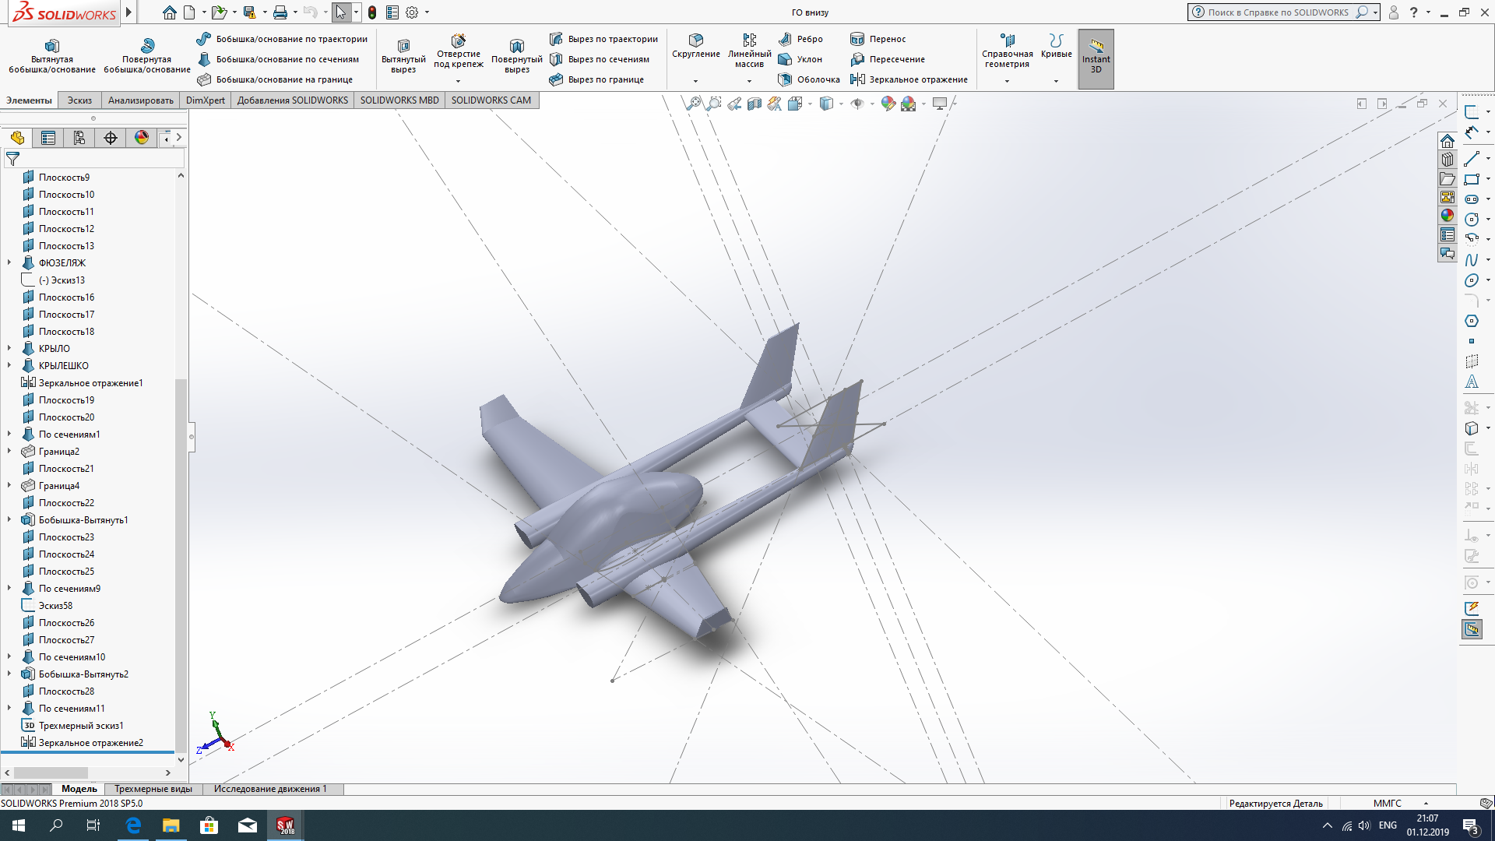The height and width of the screenshot is (841, 1495).
Task: Switch to Анализировать tab
Action: (141, 100)
